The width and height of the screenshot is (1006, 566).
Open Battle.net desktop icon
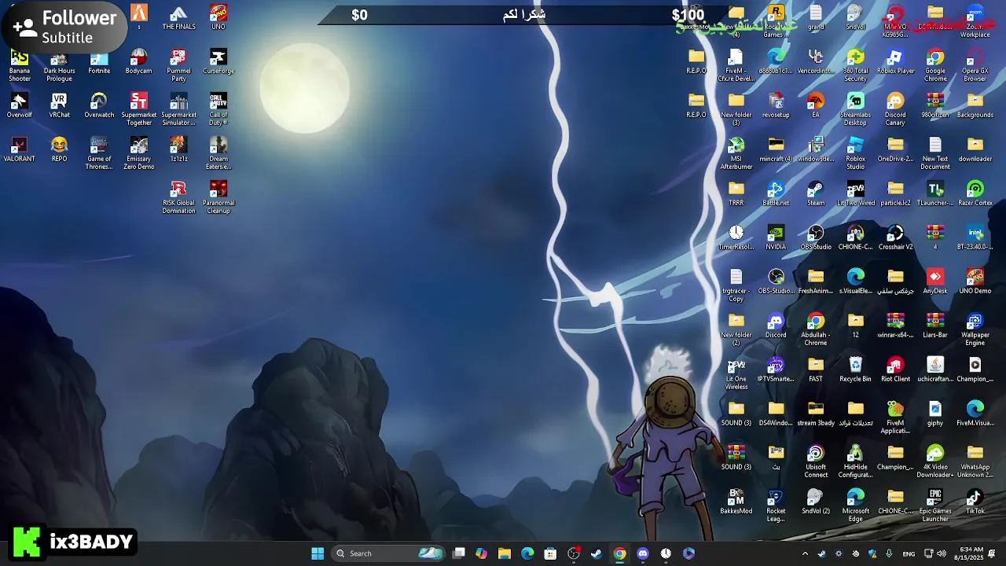click(x=776, y=194)
